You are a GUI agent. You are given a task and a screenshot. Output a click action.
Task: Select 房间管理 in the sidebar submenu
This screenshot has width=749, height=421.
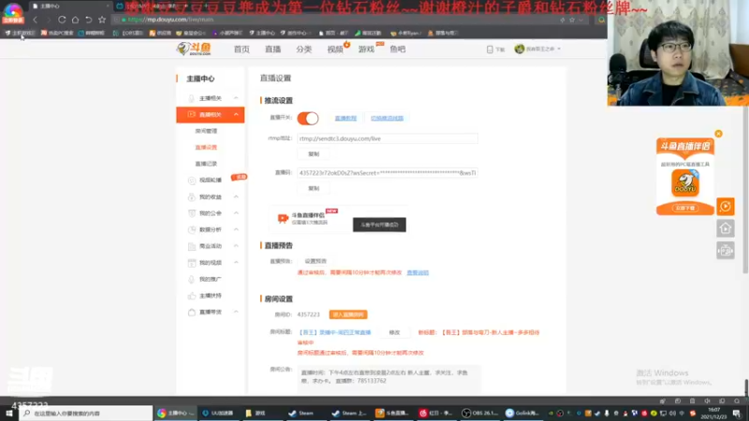pos(206,131)
